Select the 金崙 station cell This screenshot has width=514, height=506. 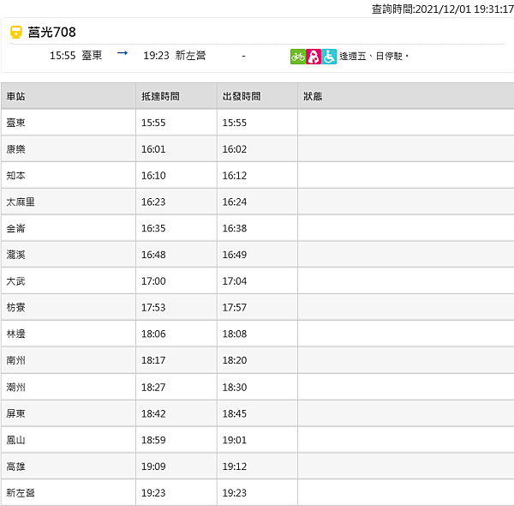[69, 228]
